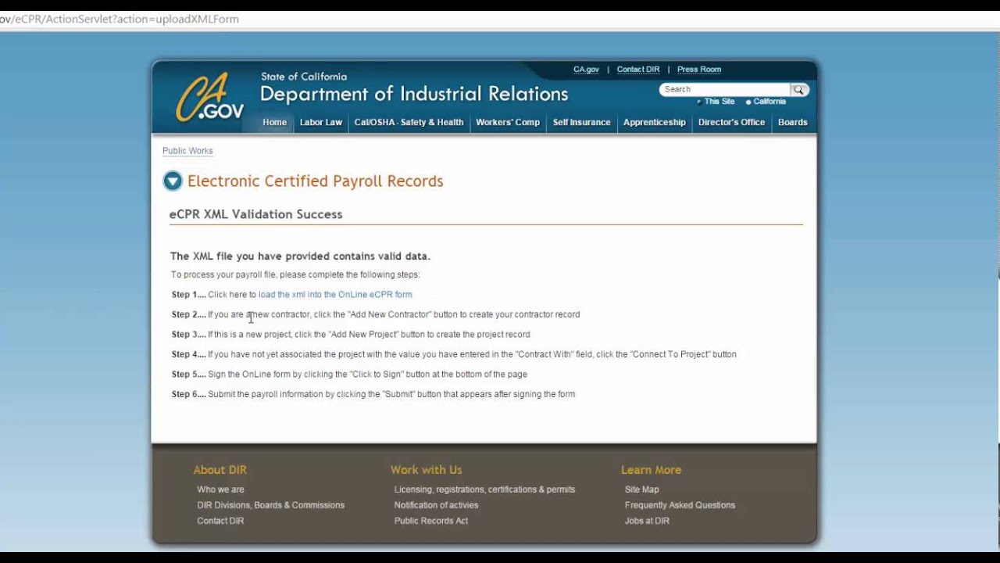Open Licensing, registrations, certifications & permits link
1000x563 pixels.
pos(484,489)
